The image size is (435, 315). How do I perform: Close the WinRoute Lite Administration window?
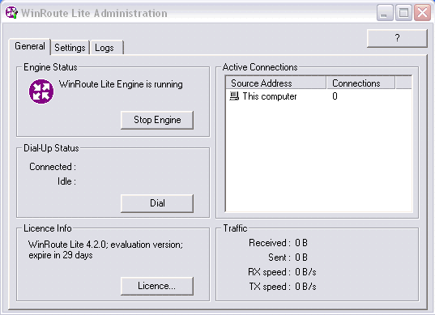tap(422, 13)
